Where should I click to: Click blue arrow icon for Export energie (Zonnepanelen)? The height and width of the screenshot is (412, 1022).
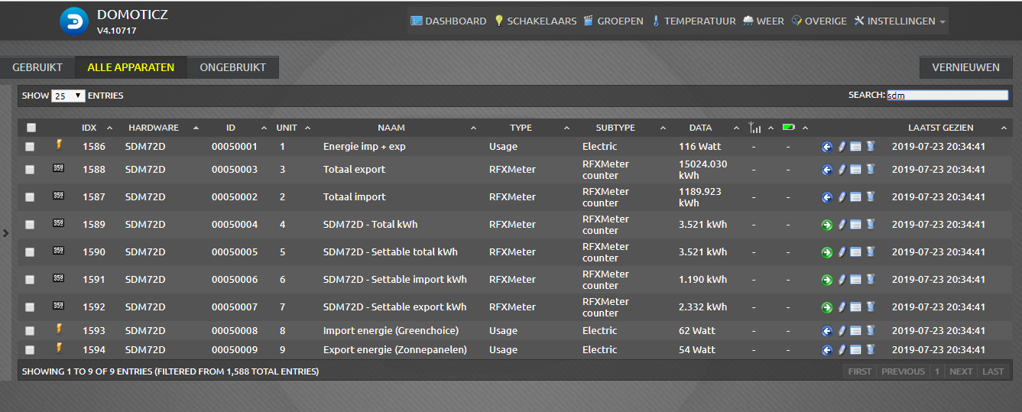pos(826,350)
